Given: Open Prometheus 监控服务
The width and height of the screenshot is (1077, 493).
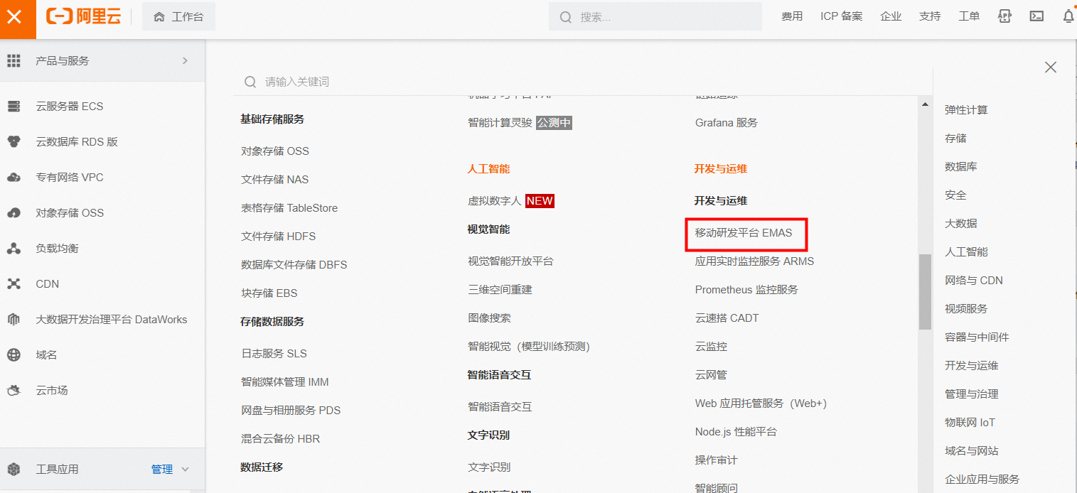Looking at the screenshot, I should click(746, 290).
